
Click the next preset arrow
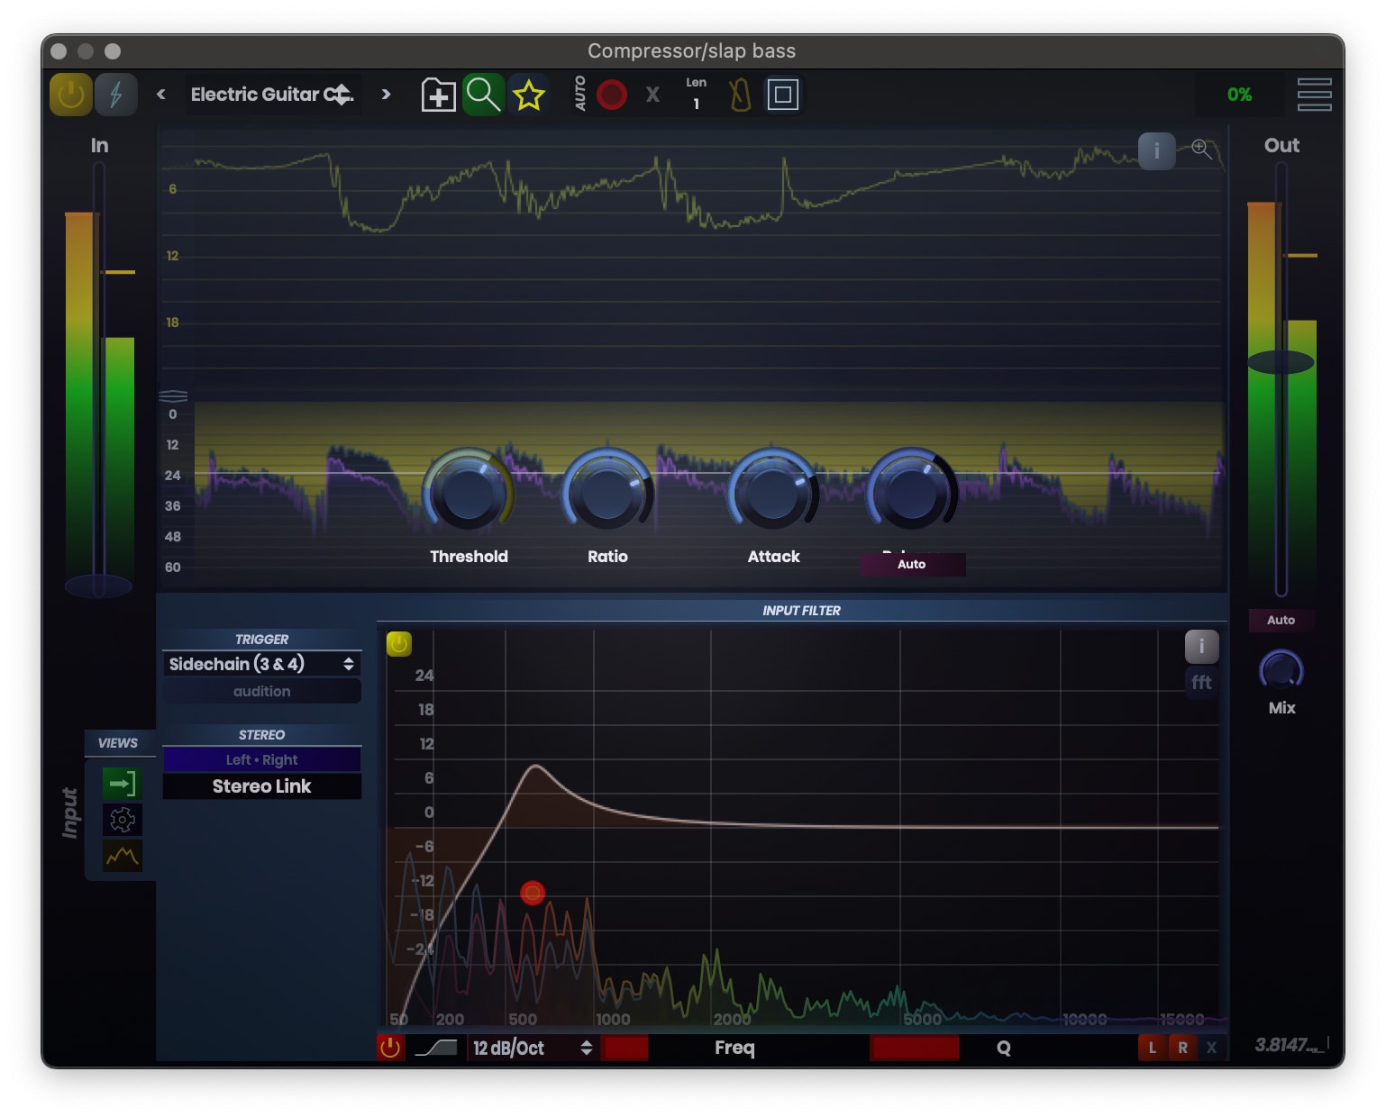pyautogui.click(x=386, y=94)
